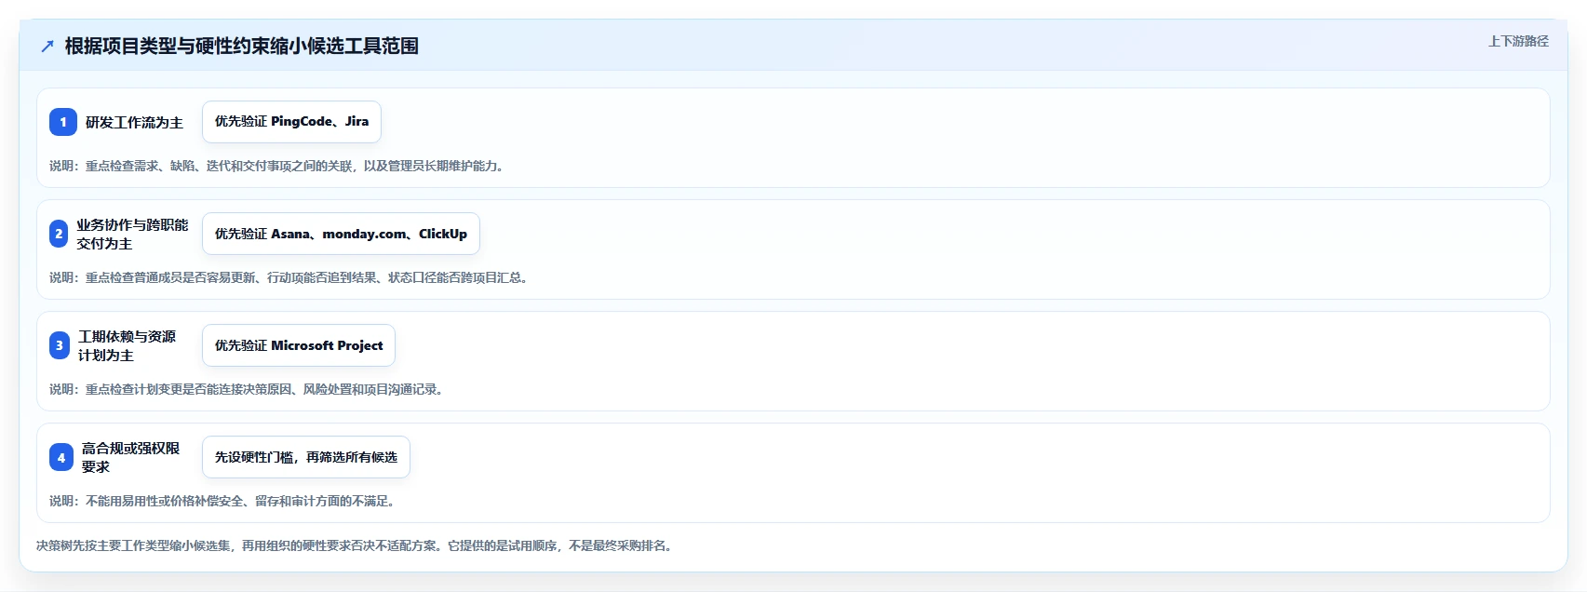
Task: Select the step 1 number badge
Action: 63,122
